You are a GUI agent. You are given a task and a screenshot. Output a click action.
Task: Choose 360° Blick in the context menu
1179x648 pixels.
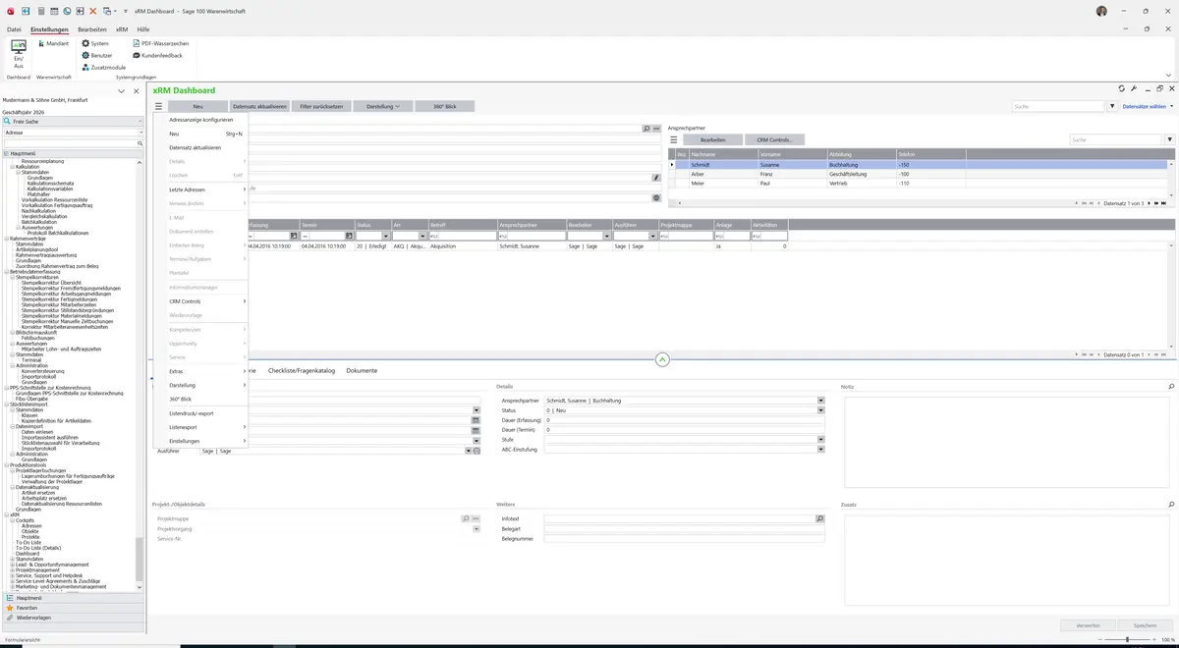coord(201,400)
